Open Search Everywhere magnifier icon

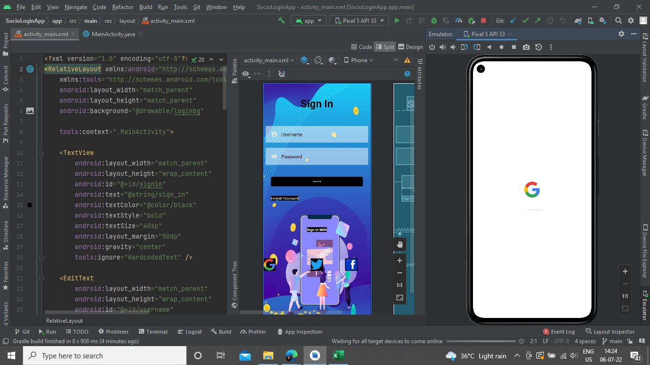(619, 21)
